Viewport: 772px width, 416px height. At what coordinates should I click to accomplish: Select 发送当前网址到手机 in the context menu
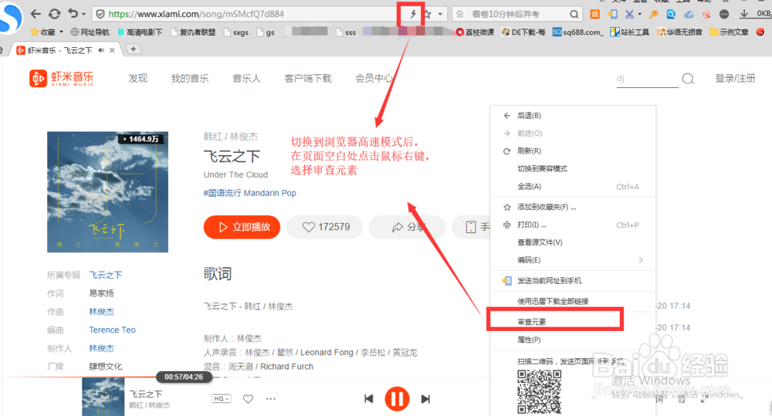pyautogui.click(x=573, y=281)
